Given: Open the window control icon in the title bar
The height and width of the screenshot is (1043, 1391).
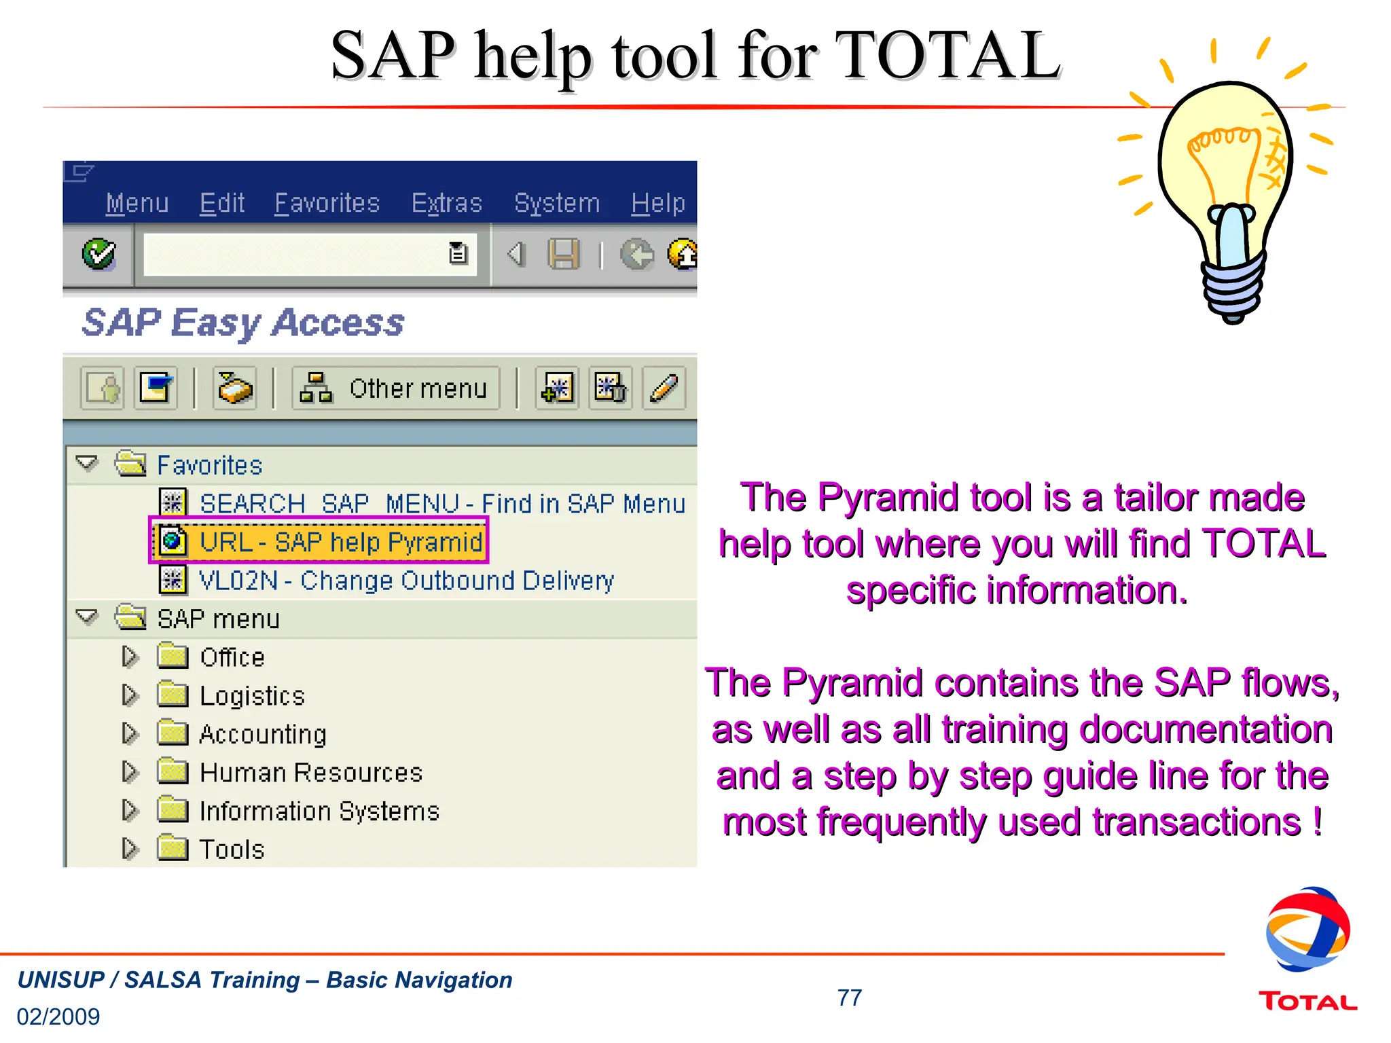Looking at the screenshot, I should pyautogui.click(x=78, y=172).
